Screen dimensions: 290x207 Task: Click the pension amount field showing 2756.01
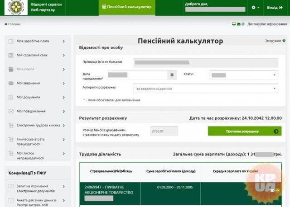(x=164, y=131)
